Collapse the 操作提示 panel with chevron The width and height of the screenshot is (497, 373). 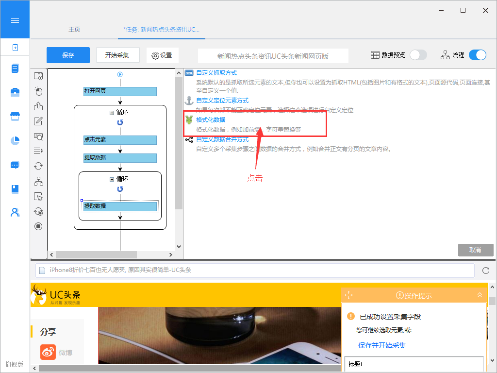pyautogui.click(x=480, y=295)
